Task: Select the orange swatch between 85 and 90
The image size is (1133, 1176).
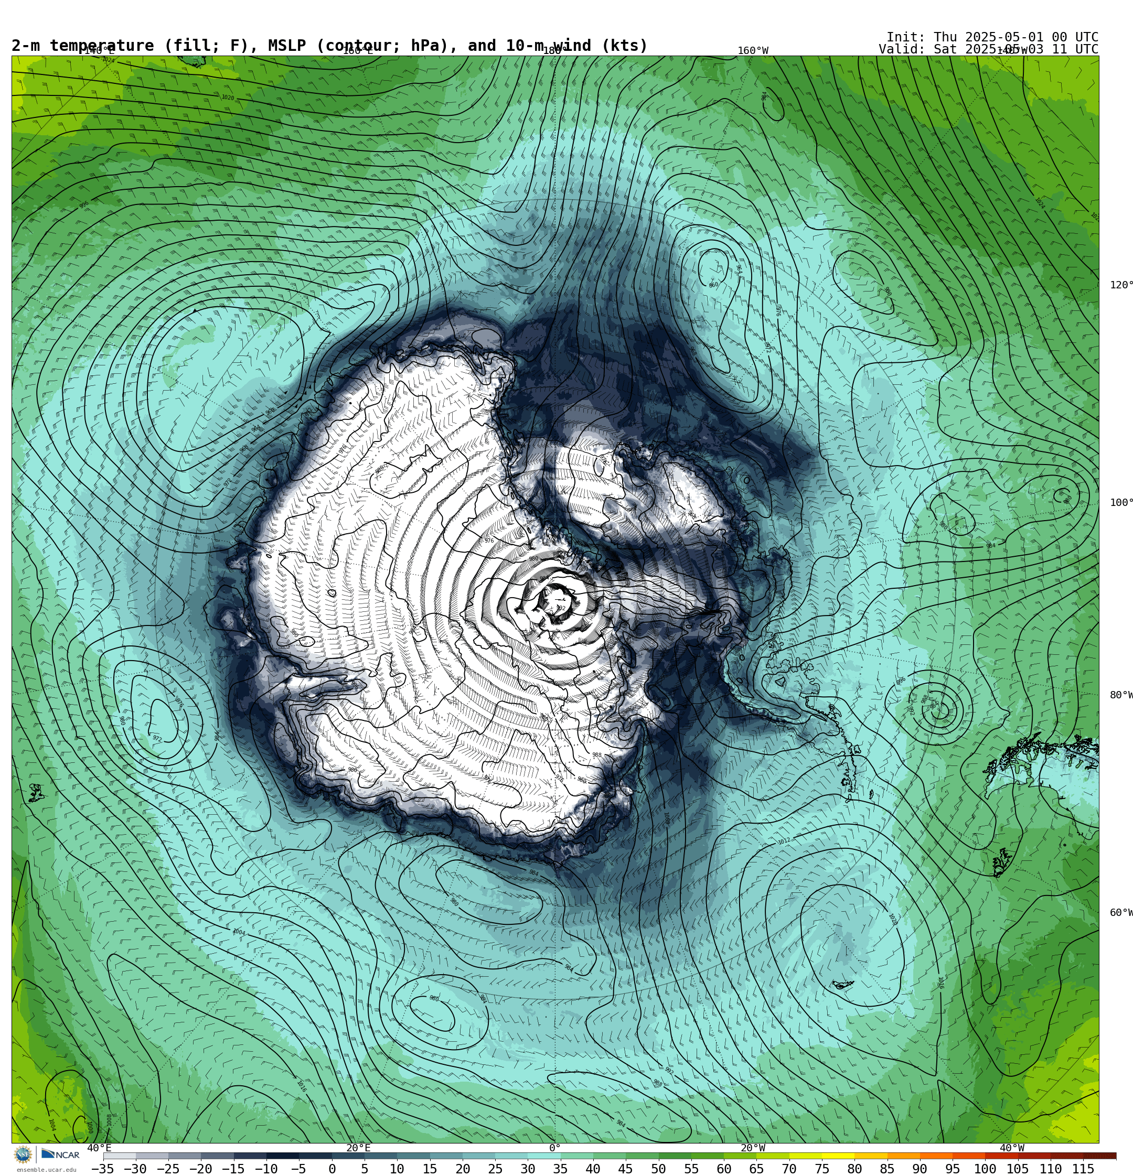Action: coord(904,1156)
